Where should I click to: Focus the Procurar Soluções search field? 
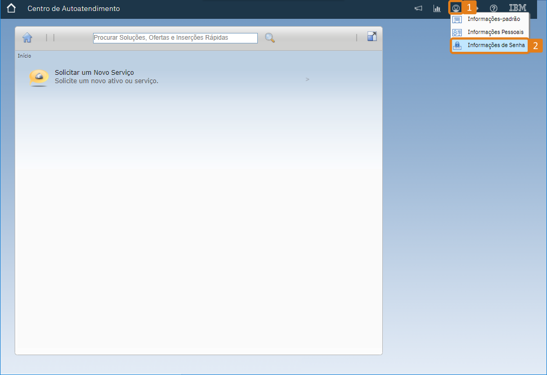click(x=175, y=38)
